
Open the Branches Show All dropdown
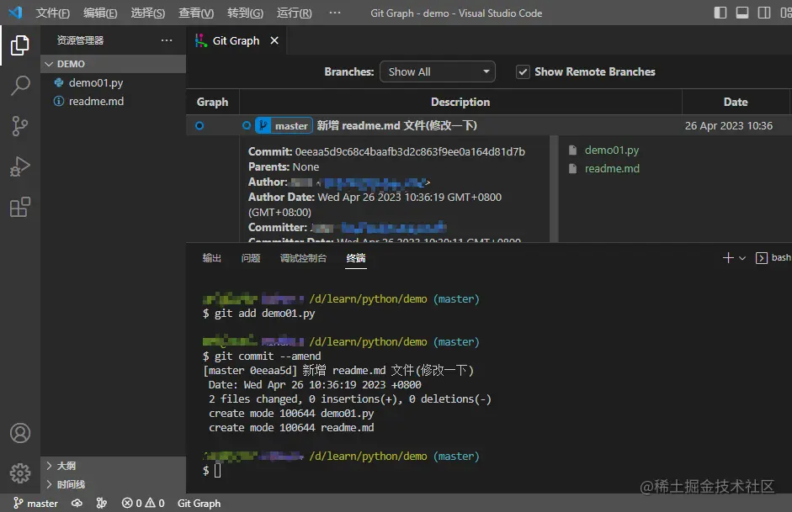click(437, 72)
